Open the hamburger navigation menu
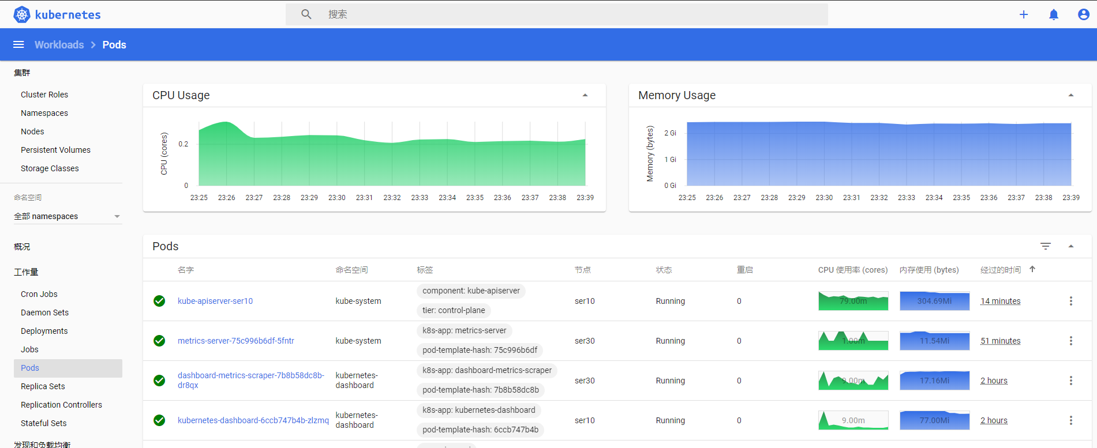 coord(18,44)
